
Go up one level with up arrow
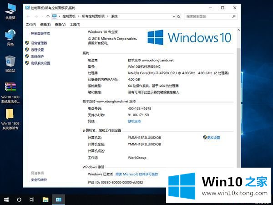[48, 16]
